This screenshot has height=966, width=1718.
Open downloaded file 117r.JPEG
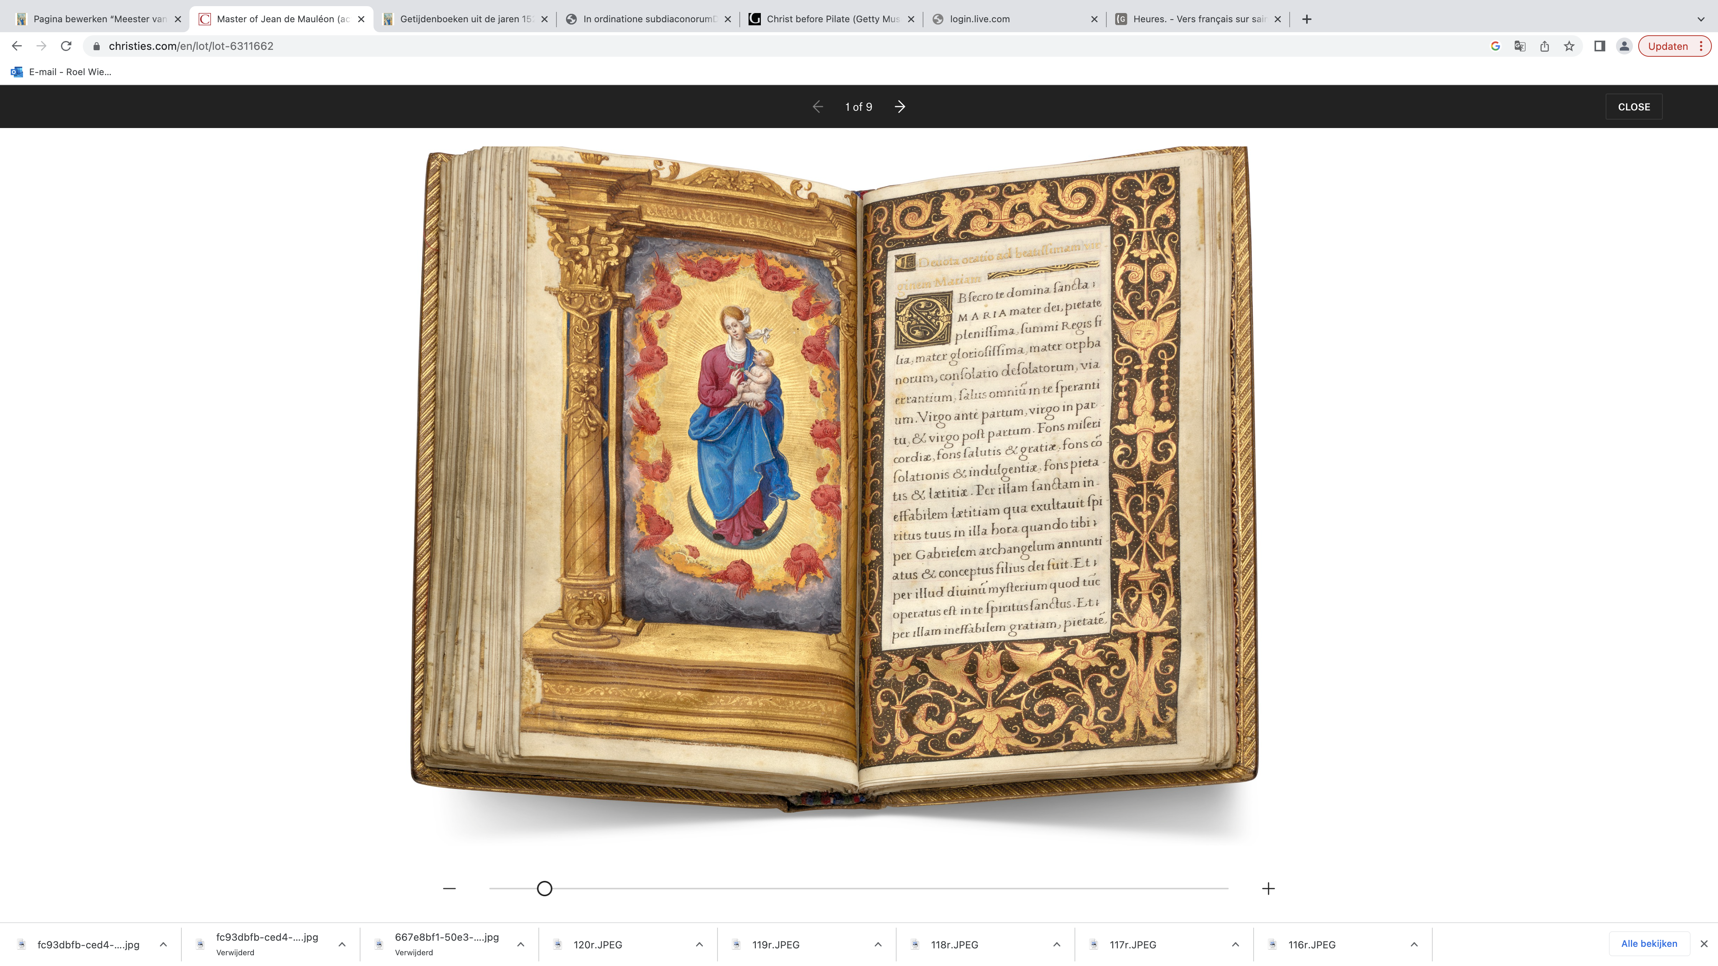point(1133,945)
